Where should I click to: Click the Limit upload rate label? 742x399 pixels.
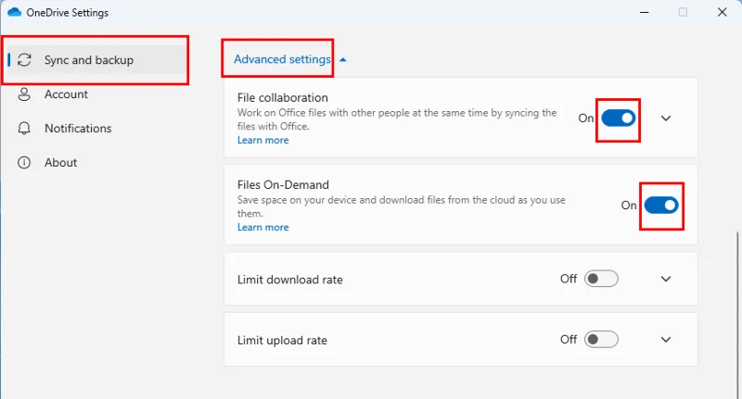click(282, 341)
